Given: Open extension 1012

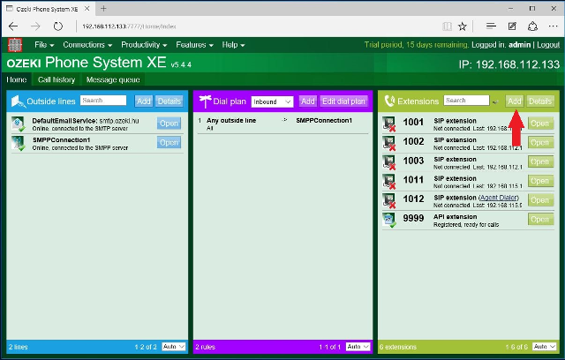Looking at the screenshot, I should pyautogui.click(x=540, y=199).
